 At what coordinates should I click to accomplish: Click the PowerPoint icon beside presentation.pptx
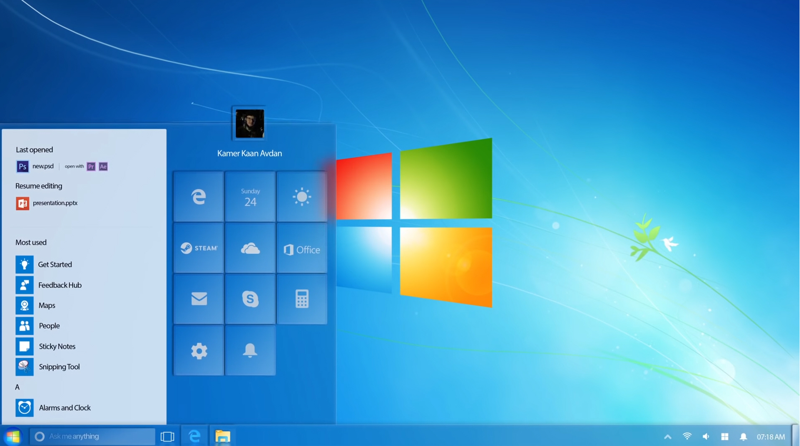coord(23,203)
